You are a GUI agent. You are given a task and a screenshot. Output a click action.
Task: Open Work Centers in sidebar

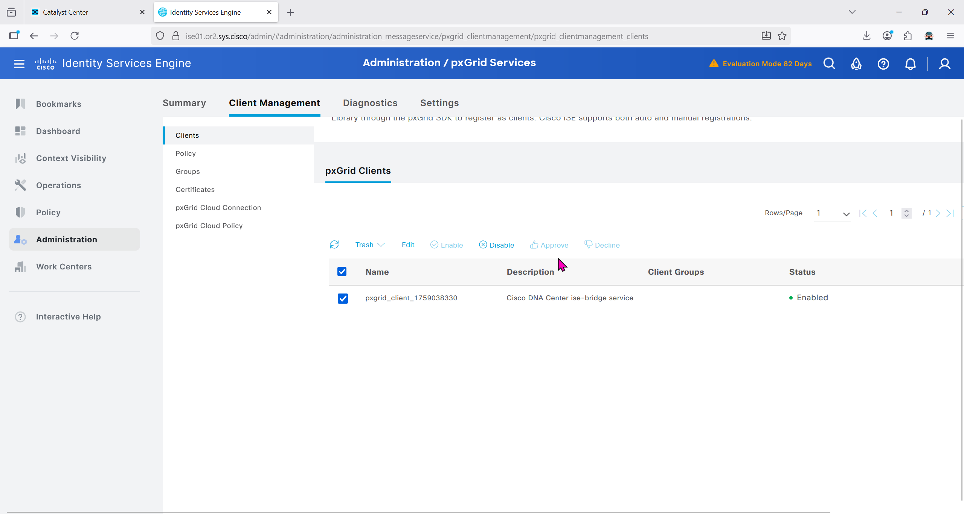pos(64,267)
